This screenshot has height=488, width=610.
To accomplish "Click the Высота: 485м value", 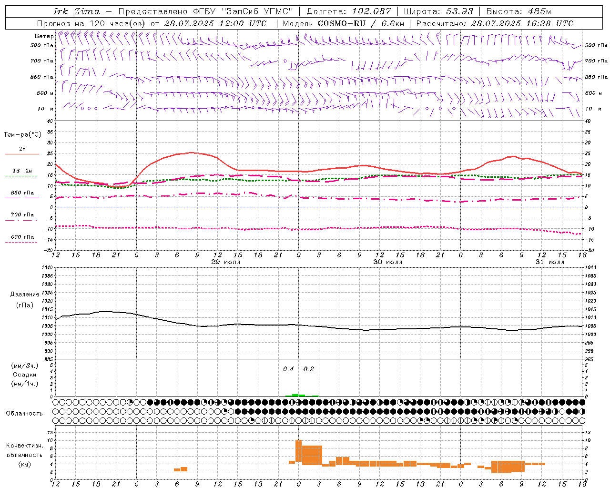I will pyautogui.click(x=519, y=11).
